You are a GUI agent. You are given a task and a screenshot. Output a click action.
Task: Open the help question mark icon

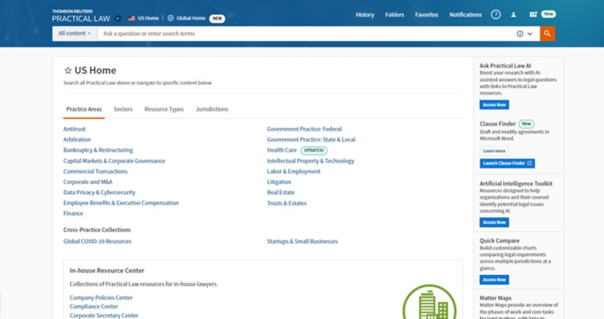(495, 15)
